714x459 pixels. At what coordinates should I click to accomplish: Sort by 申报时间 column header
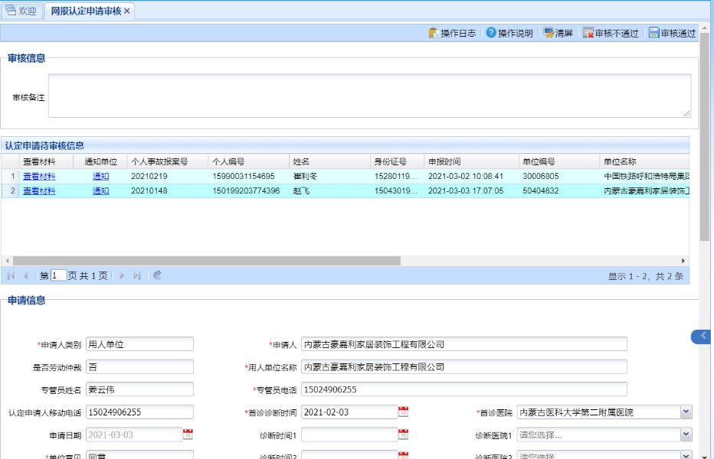(471, 161)
